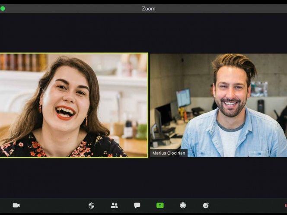This screenshot has height=215, width=287.
Task: Click the empty black area below the videos
Action: click(143, 177)
